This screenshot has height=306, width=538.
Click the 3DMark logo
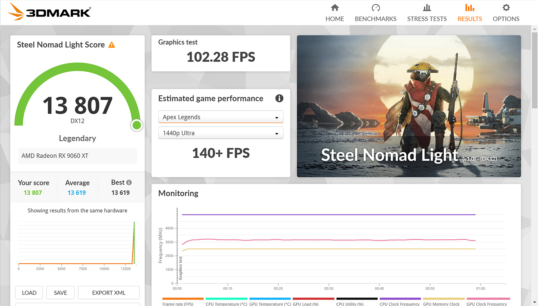coord(49,12)
